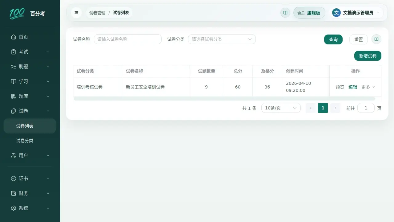This screenshot has height=222, width=394.
Task: Collapse the 试卷 menu chevron
Action: (x=48, y=111)
